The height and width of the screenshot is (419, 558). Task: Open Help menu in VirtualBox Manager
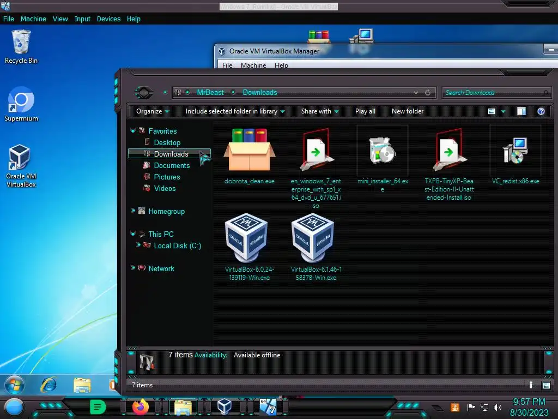(x=281, y=65)
